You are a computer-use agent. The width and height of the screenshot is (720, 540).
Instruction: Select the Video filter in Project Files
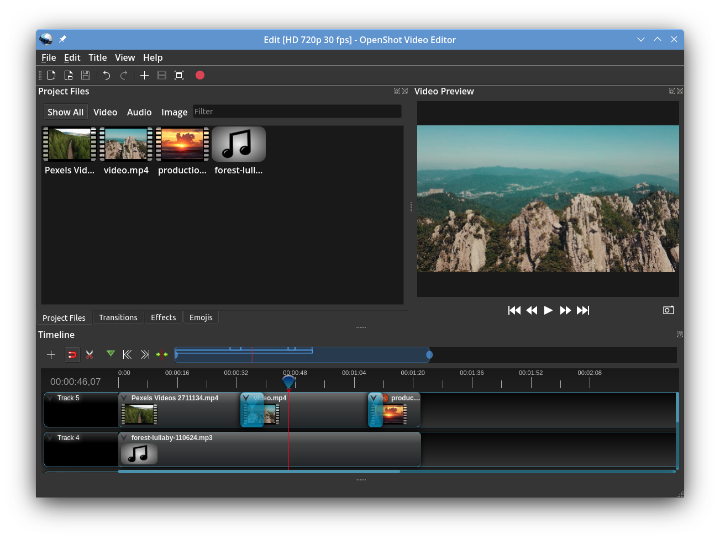[x=105, y=112]
